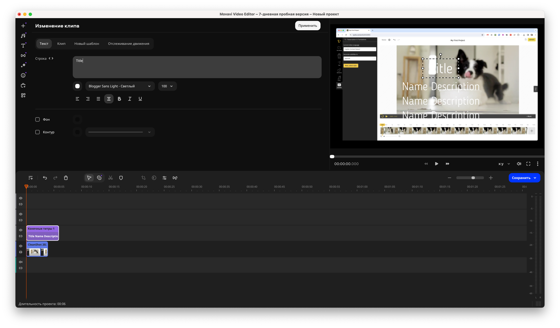Enable the Фон background checkbox

pos(38,119)
